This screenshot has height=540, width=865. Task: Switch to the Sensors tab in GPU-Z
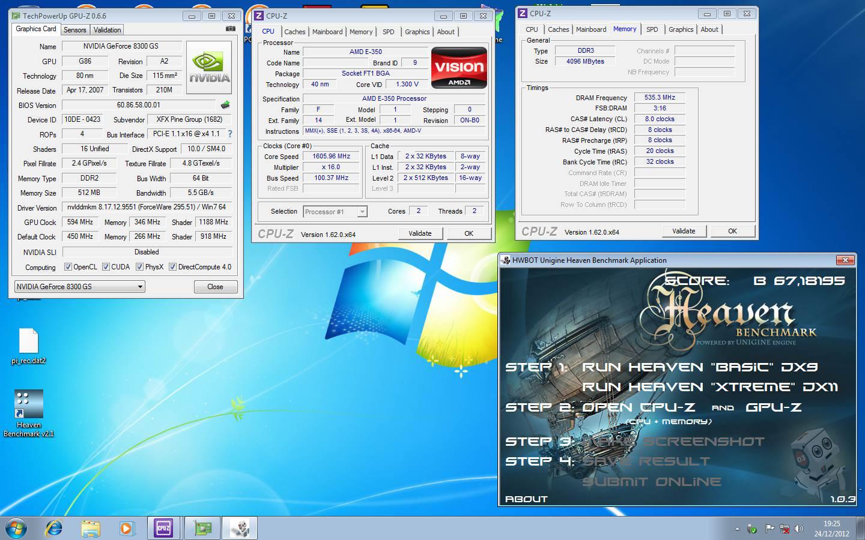[75, 29]
